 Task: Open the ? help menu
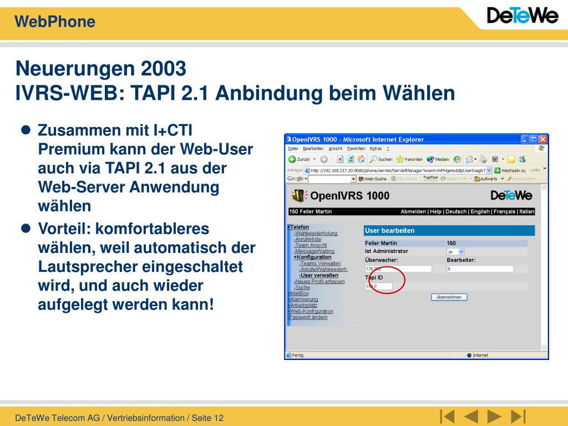(388, 149)
